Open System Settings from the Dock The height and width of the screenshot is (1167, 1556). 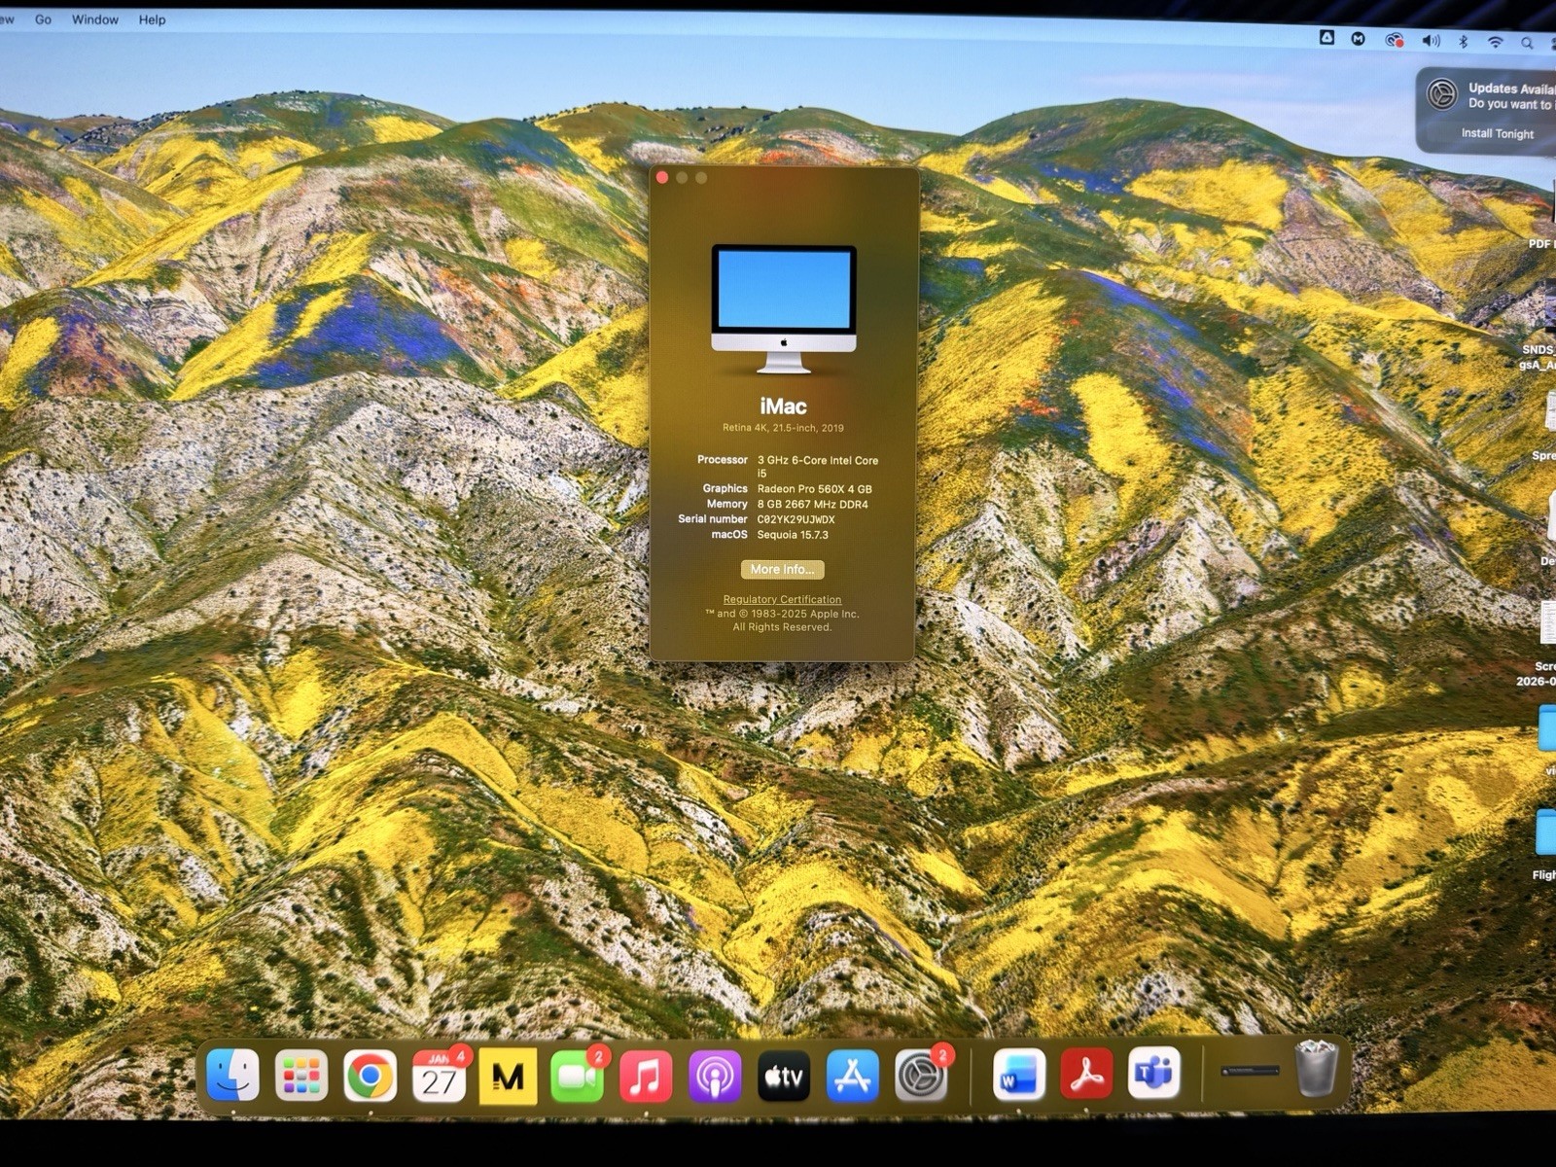click(920, 1076)
